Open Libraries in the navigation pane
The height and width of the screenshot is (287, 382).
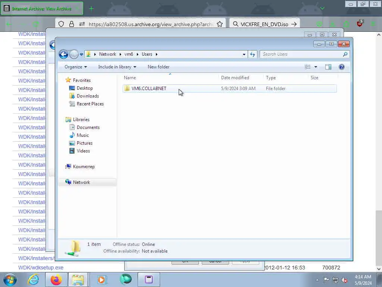pyautogui.click(x=81, y=120)
